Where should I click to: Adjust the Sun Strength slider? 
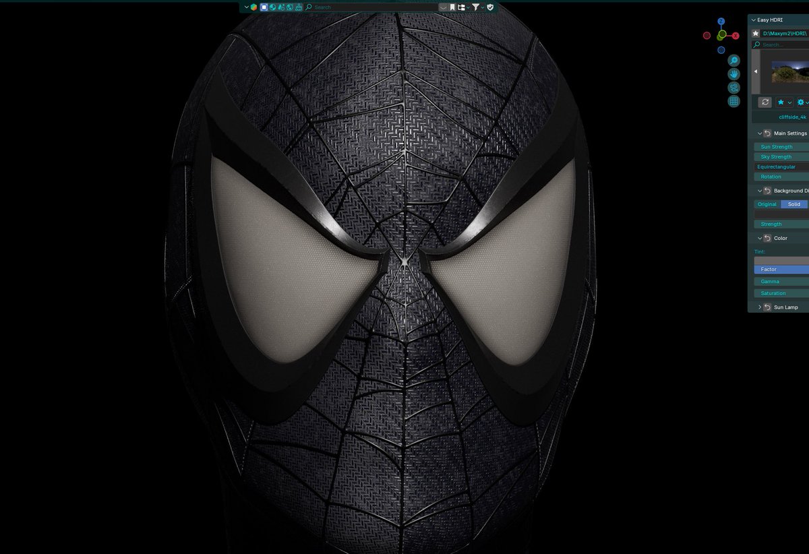coord(781,146)
